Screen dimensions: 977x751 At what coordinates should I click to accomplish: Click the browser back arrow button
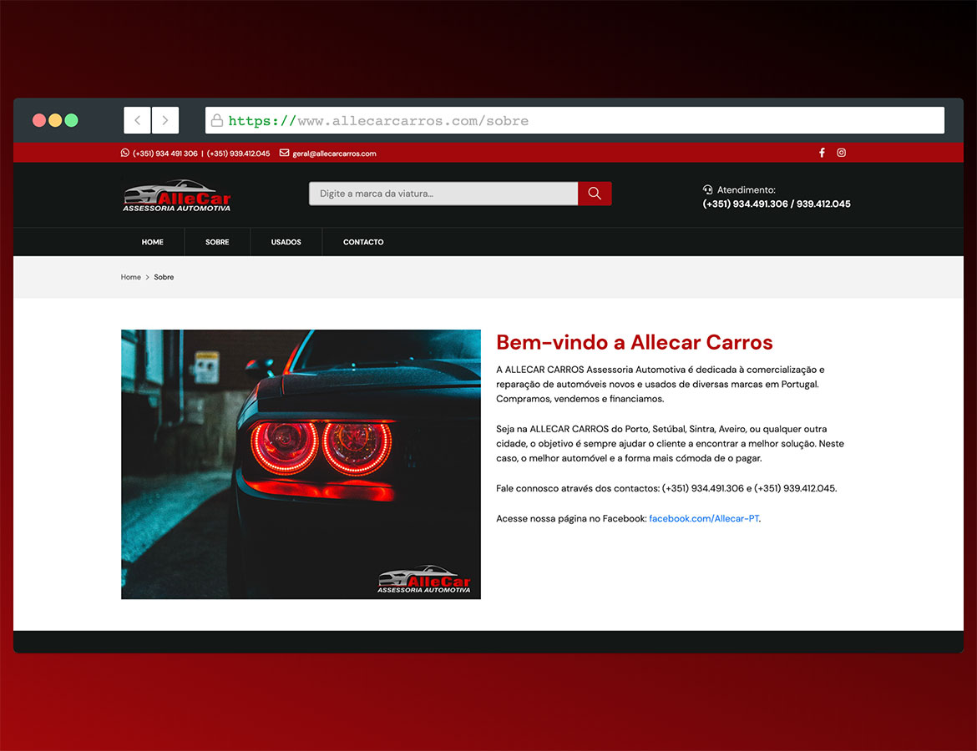point(137,120)
